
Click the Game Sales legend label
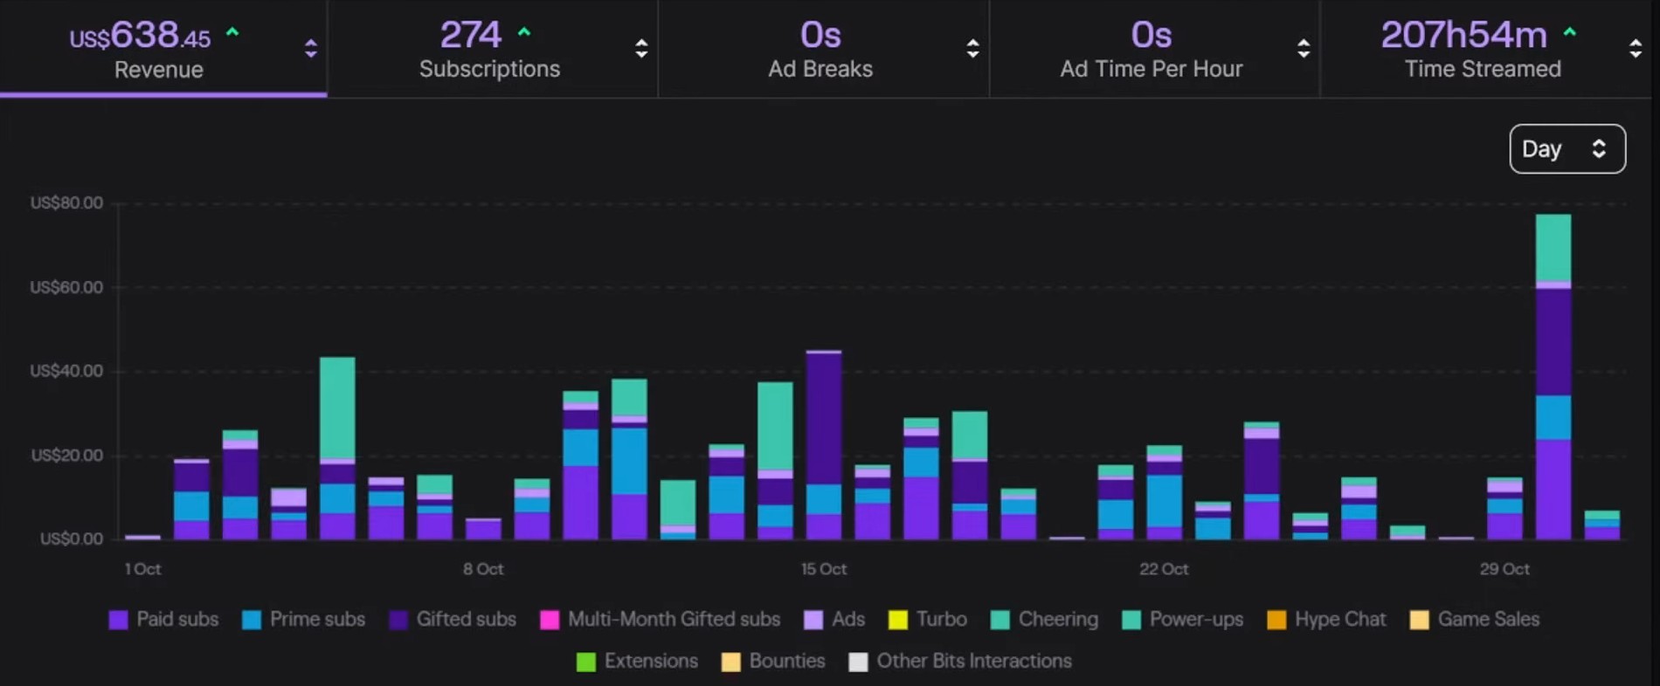pyautogui.click(x=1489, y=619)
